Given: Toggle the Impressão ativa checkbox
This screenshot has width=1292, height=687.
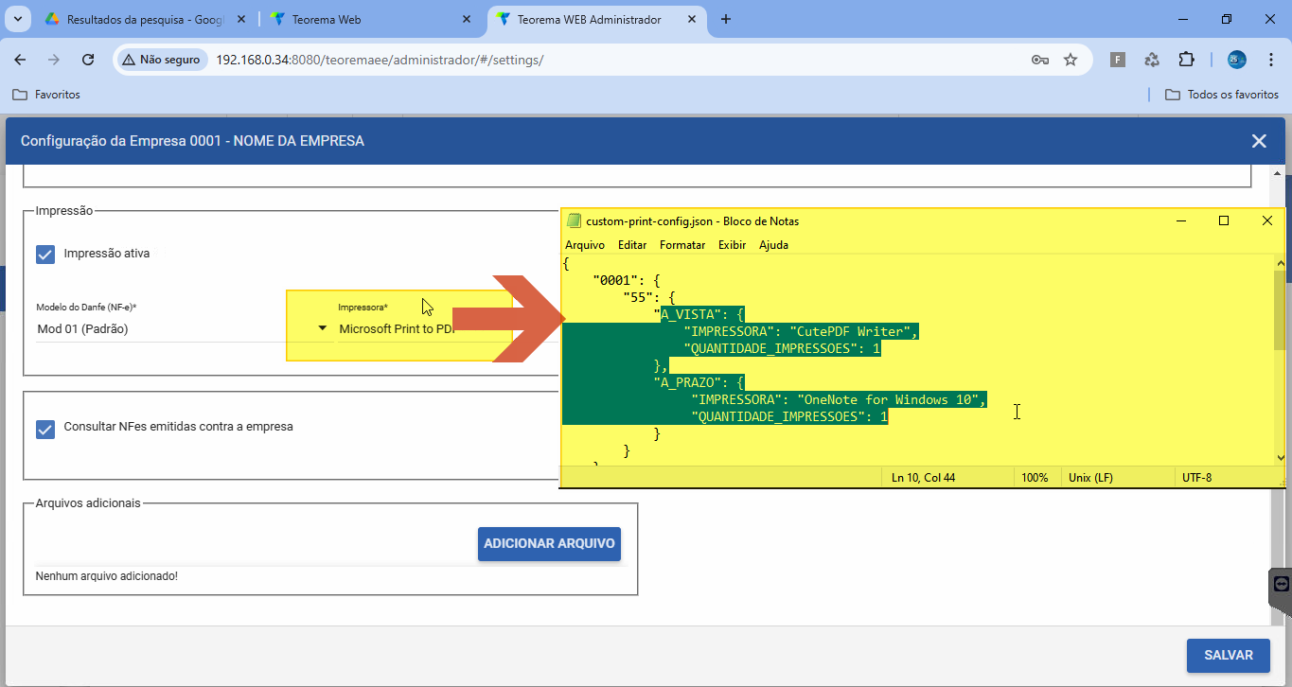Looking at the screenshot, I should [45, 254].
